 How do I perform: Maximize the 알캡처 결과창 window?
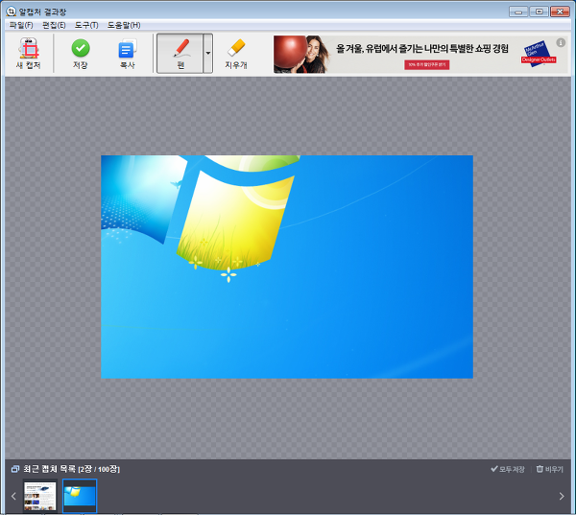click(x=539, y=12)
